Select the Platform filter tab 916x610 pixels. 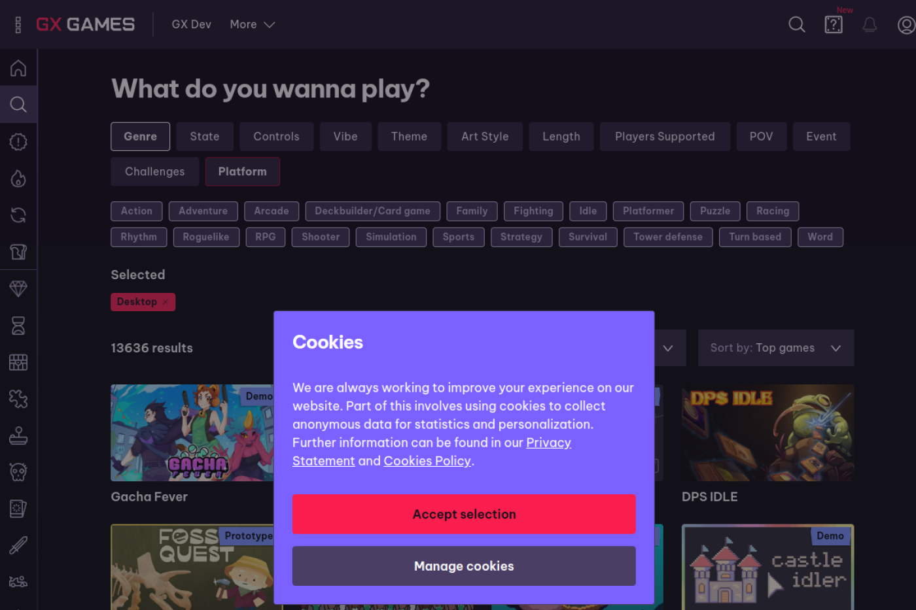[243, 172]
